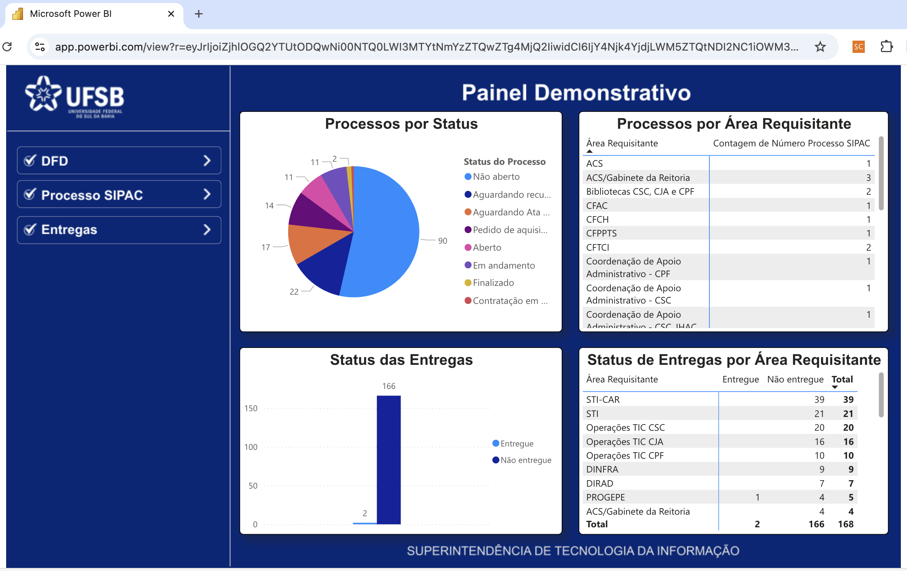Toggle the Entregas filter checkmark
Viewport: 907px width, 571px height.
click(30, 230)
